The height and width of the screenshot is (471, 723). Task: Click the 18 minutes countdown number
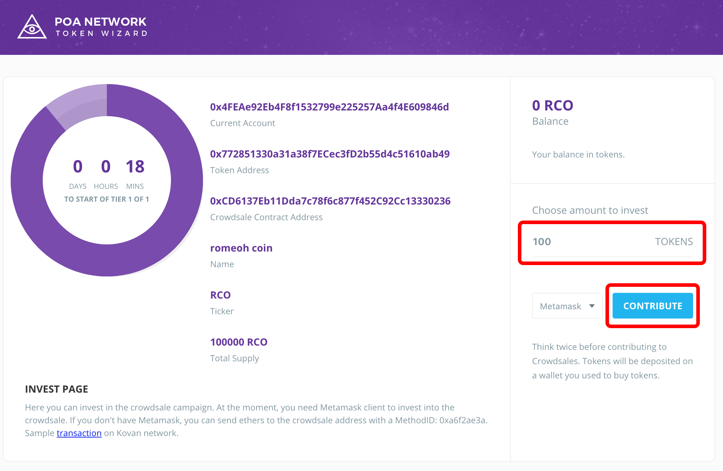tap(135, 167)
